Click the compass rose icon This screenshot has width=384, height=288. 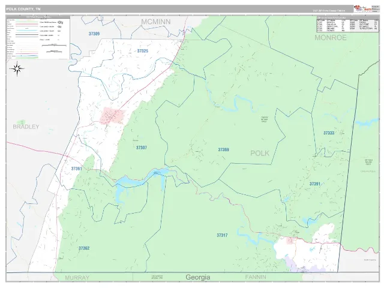click(17, 69)
